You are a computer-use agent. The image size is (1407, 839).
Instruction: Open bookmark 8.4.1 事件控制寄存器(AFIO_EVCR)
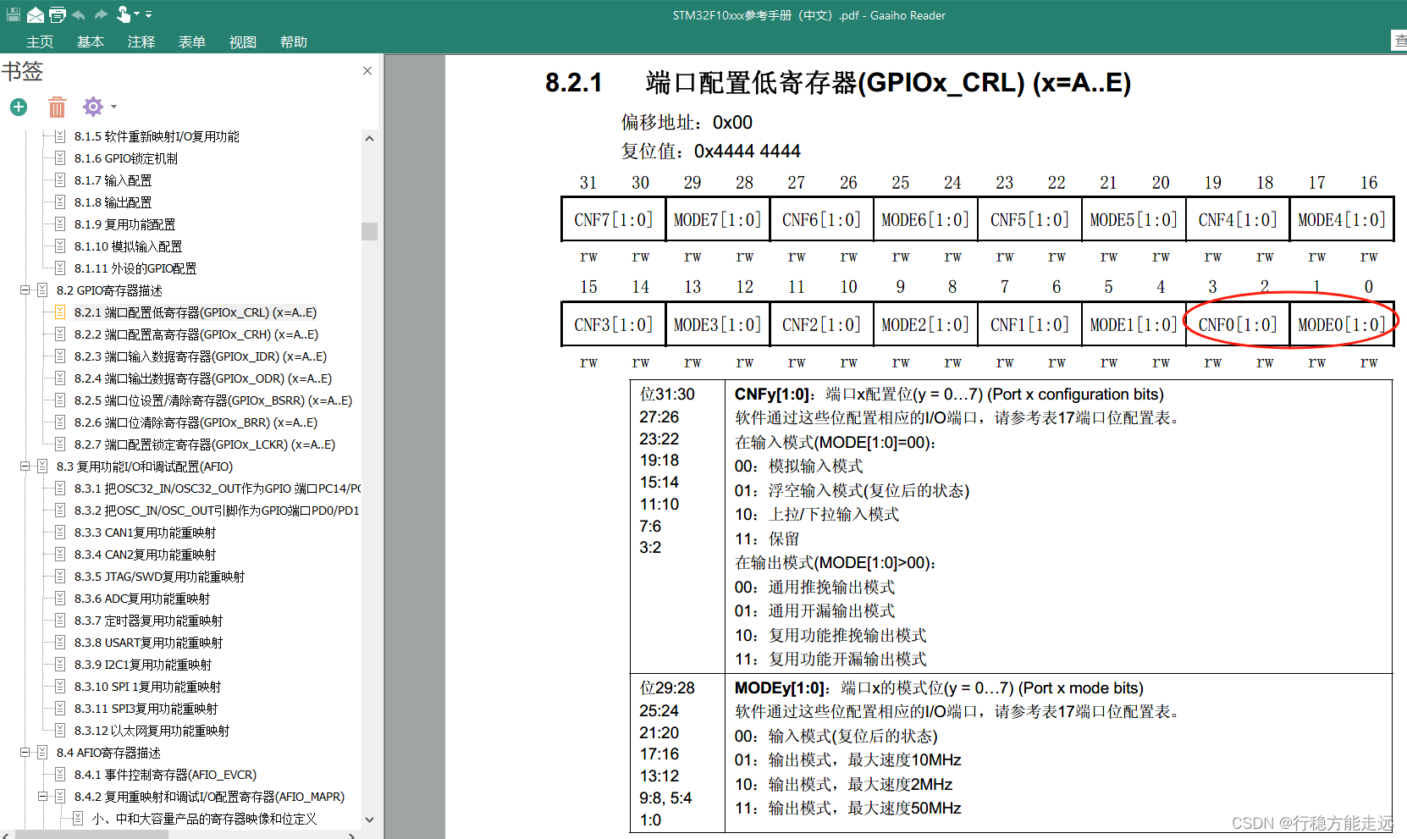point(165,775)
